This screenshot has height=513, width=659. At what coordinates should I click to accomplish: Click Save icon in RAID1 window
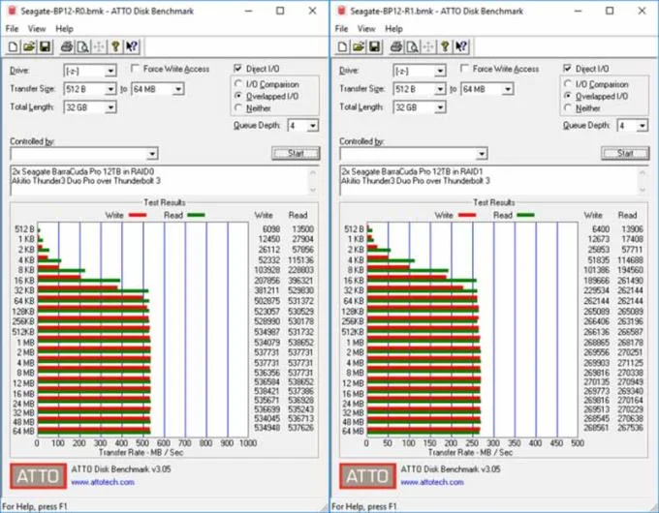point(374,46)
